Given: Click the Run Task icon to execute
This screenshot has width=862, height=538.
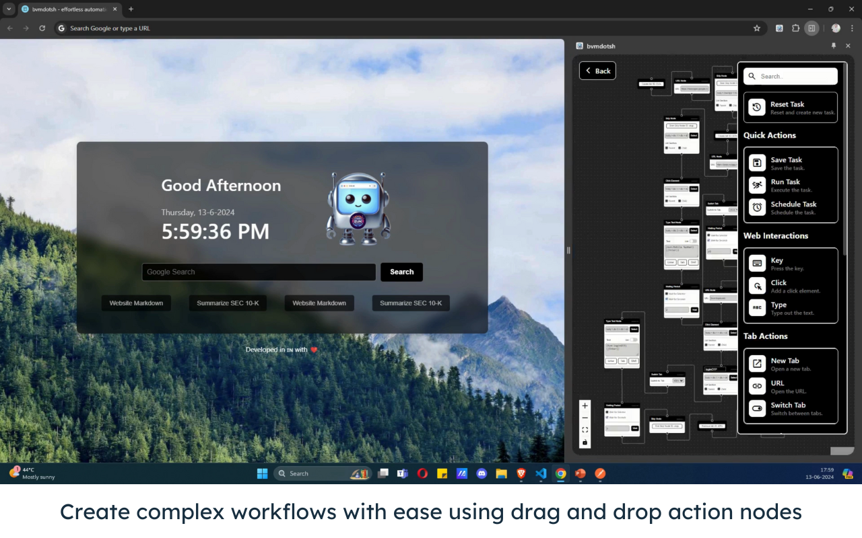Looking at the screenshot, I should (759, 184).
